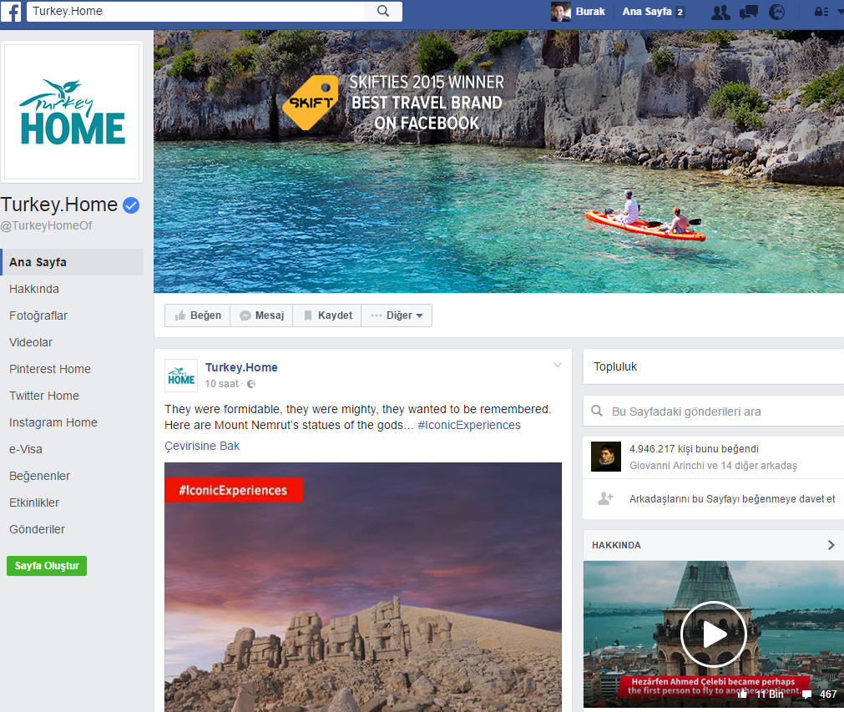Open privacy shortcuts lock icon

[x=821, y=12]
